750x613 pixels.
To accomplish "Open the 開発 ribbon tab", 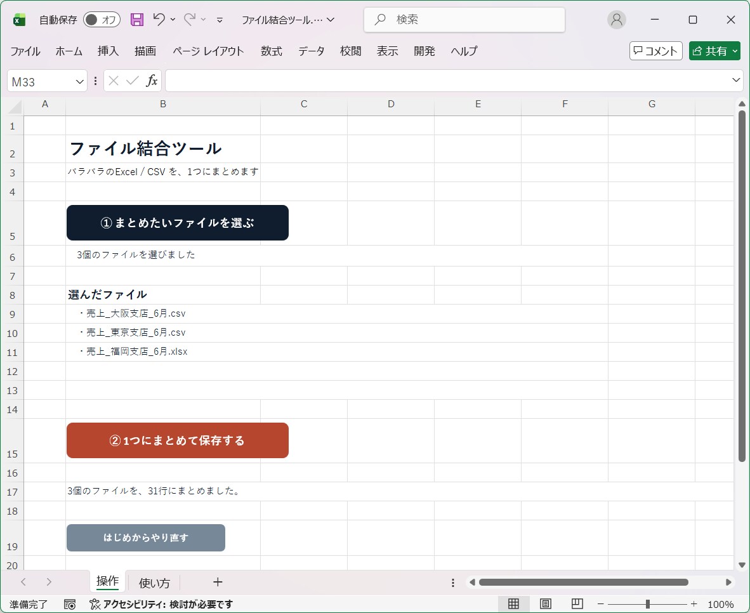I will click(424, 51).
